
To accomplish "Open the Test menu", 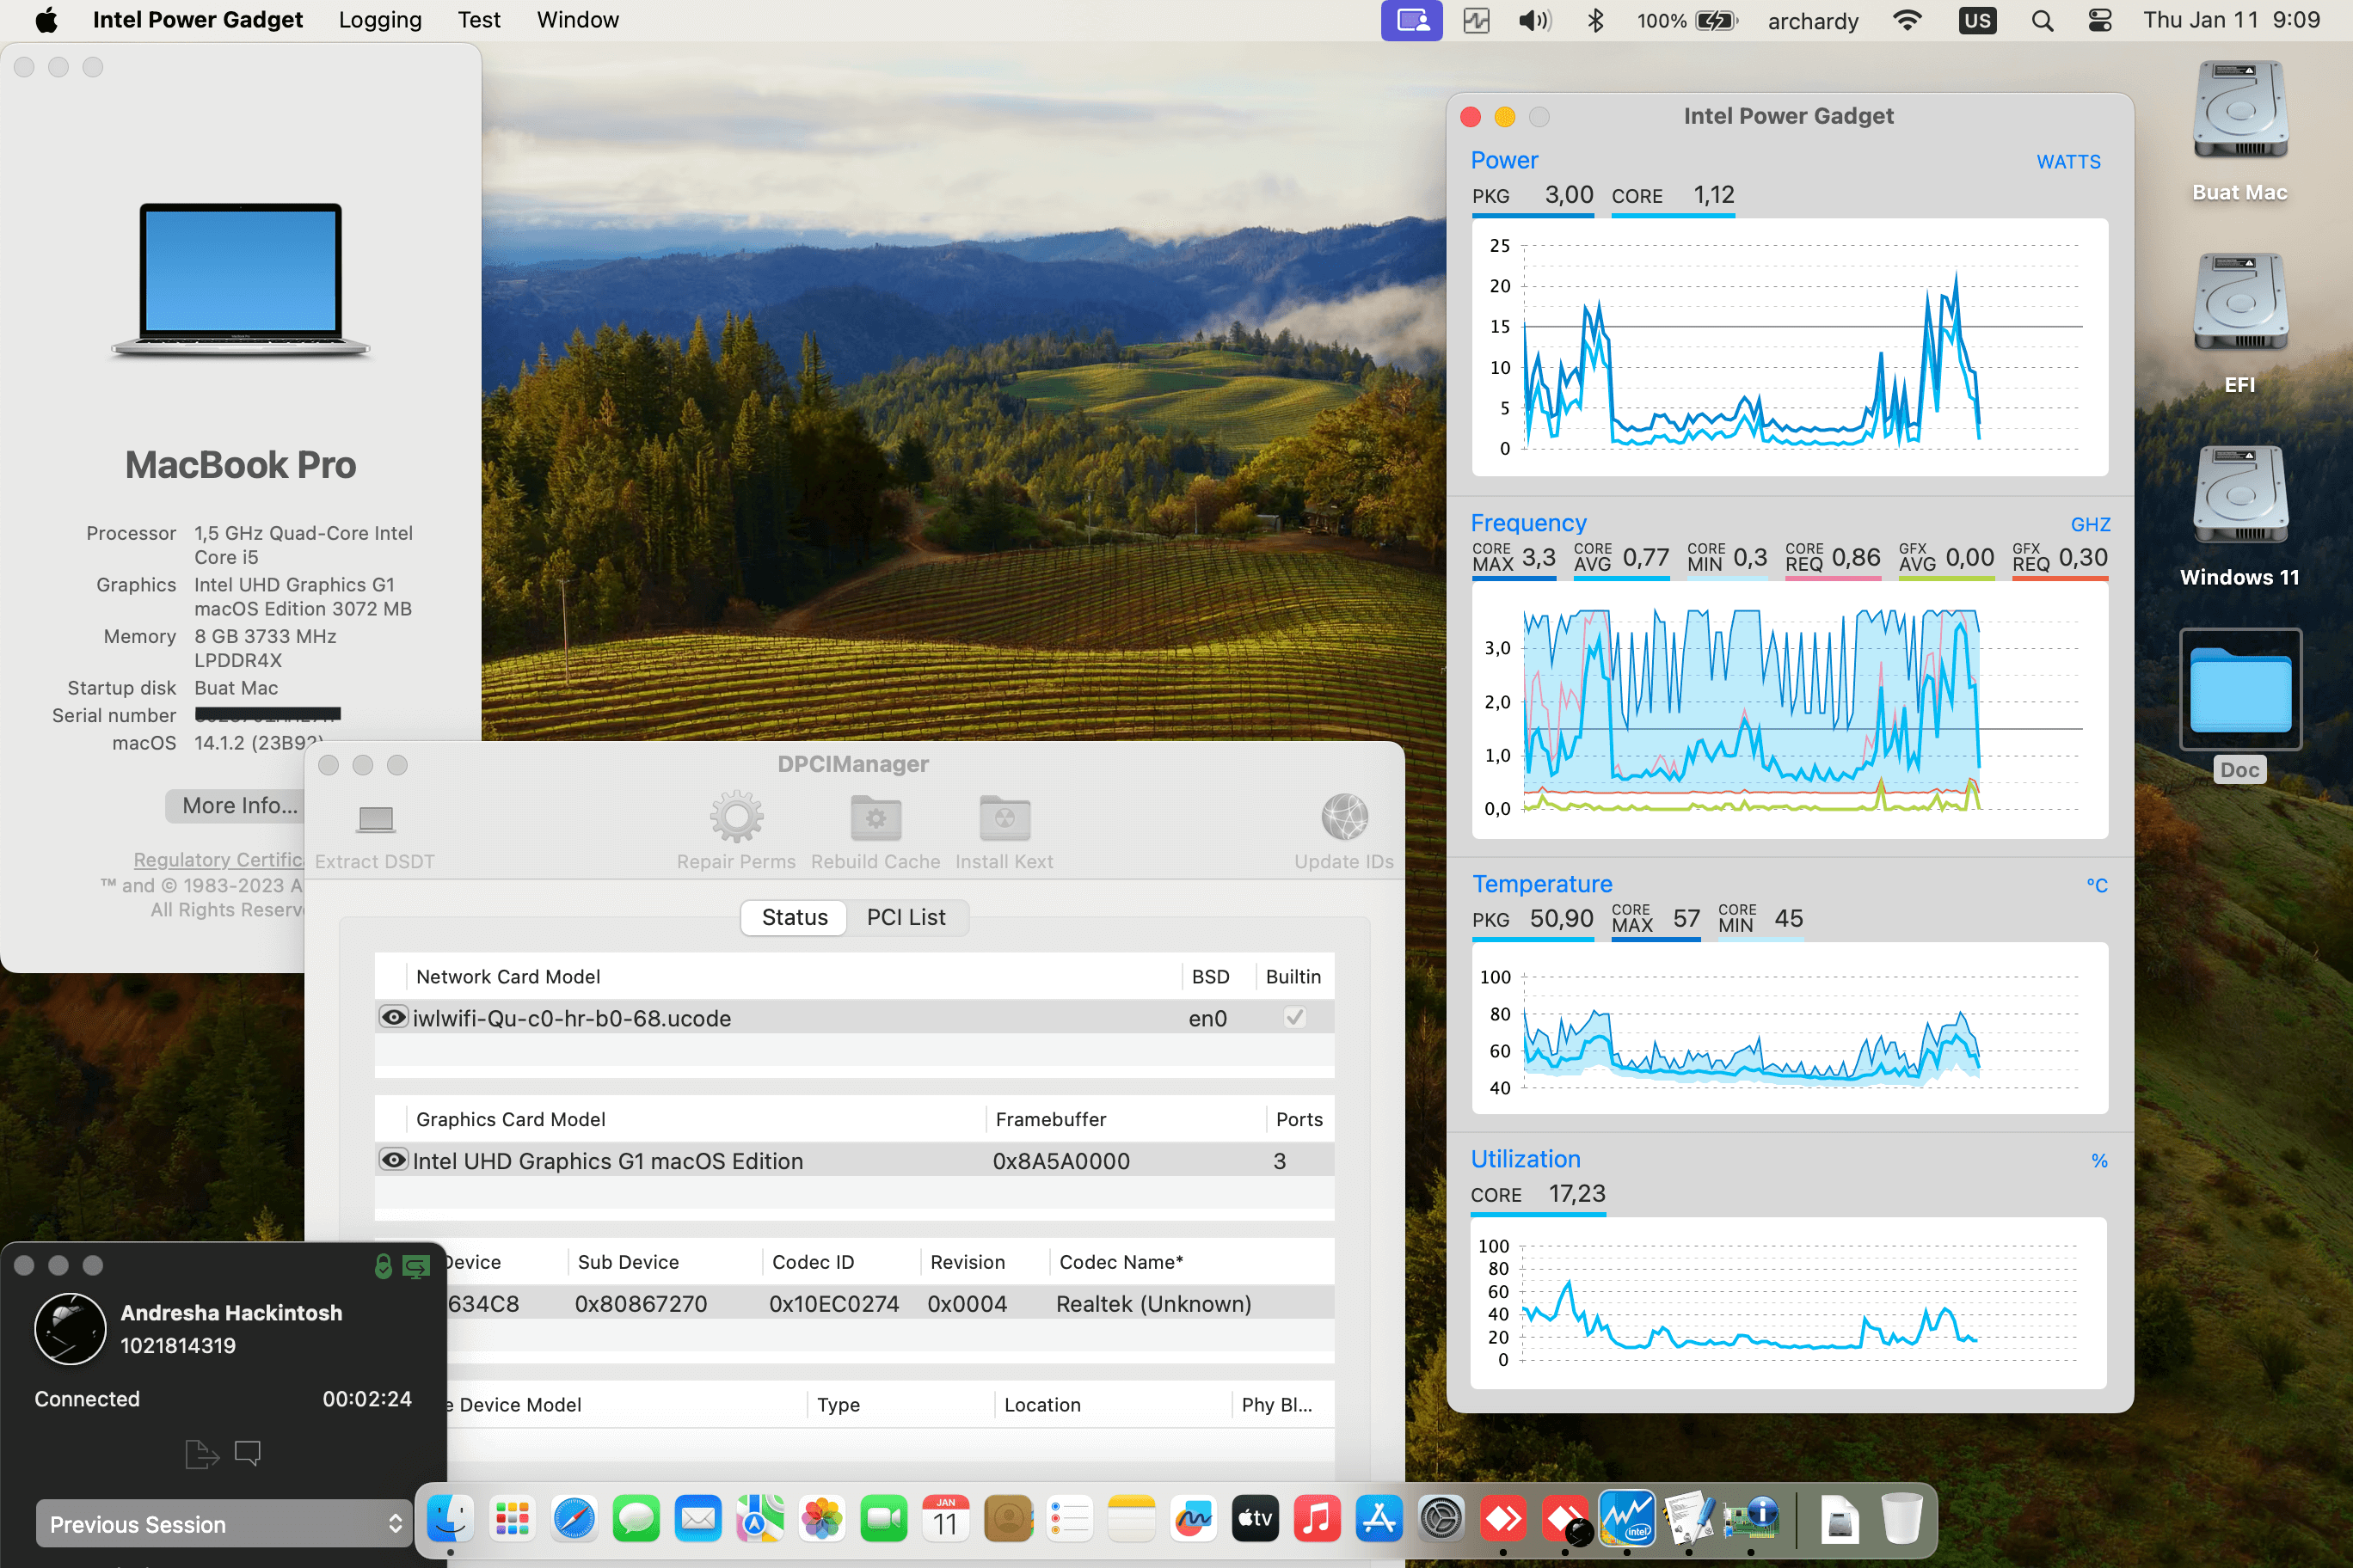I will pyautogui.click(x=479, y=21).
